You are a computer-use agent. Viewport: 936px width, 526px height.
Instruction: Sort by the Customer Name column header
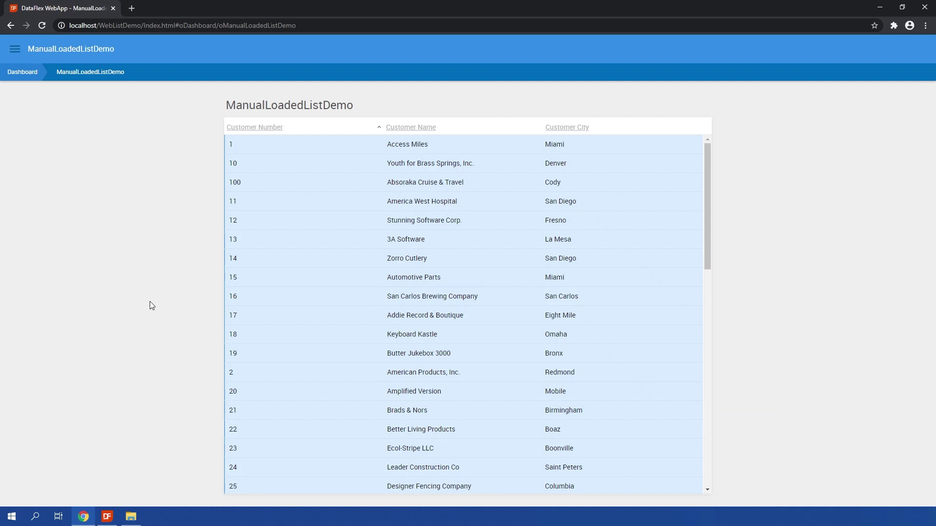(410, 127)
